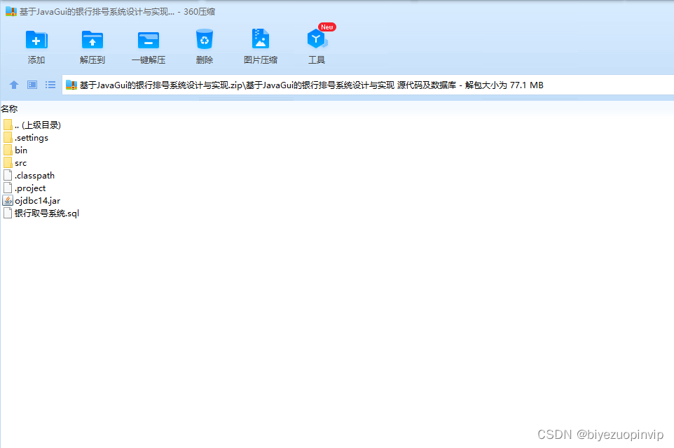Sort files by the 名称 column header
Image resolution: width=674 pixels, height=448 pixels.
[x=11, y=109]
